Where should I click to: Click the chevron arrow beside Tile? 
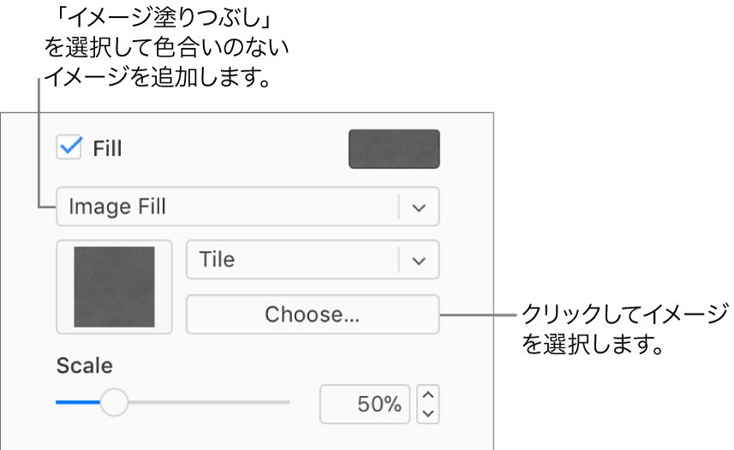coord(419,261)
